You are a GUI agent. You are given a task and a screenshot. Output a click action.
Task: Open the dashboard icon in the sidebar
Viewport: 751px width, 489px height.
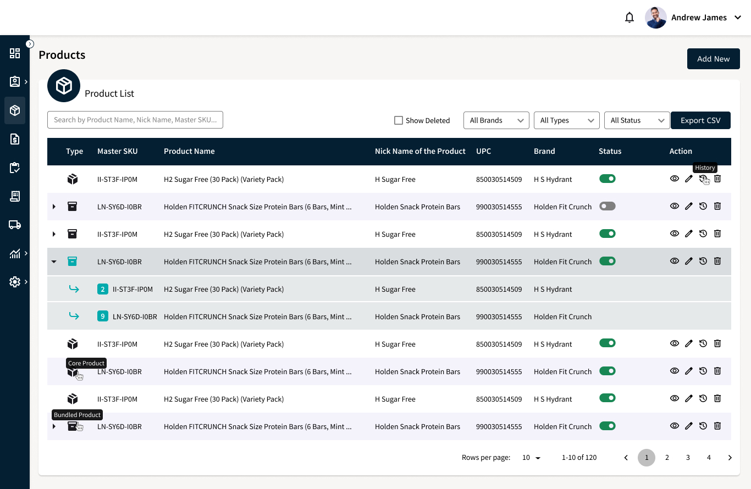15,53
